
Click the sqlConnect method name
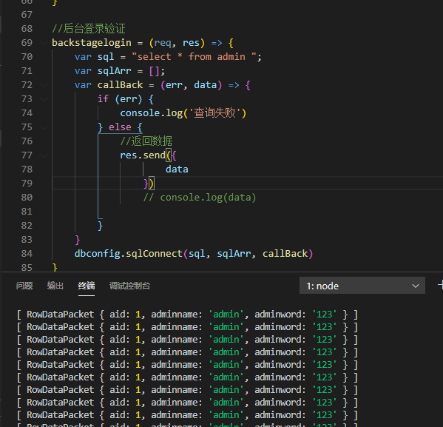(154, 254)
